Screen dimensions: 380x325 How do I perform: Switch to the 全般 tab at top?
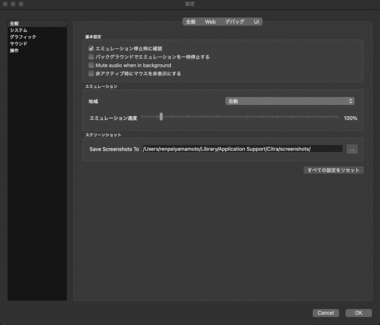(x=191, y=22)
